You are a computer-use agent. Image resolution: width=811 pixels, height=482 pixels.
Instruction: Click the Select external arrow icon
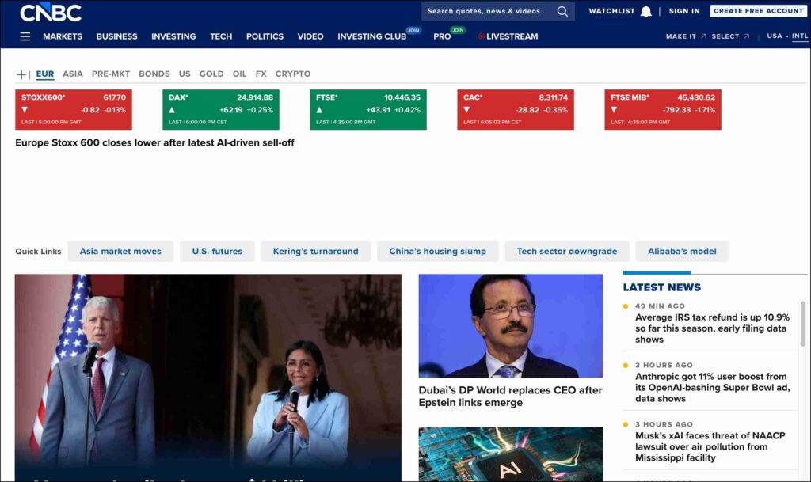pyautogui.click(x=746, y=36)
